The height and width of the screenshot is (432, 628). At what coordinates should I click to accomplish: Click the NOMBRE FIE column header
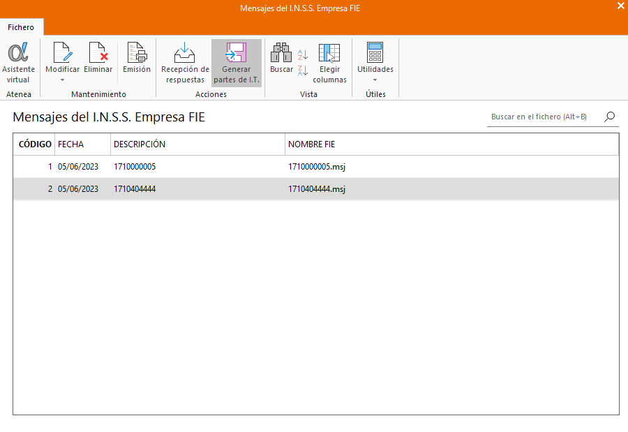tap(451, 144)
